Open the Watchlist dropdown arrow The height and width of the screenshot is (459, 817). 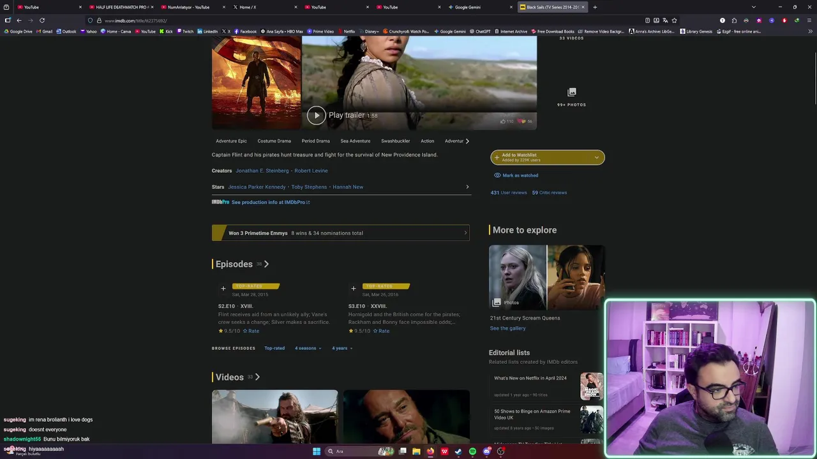pos(597,157)
